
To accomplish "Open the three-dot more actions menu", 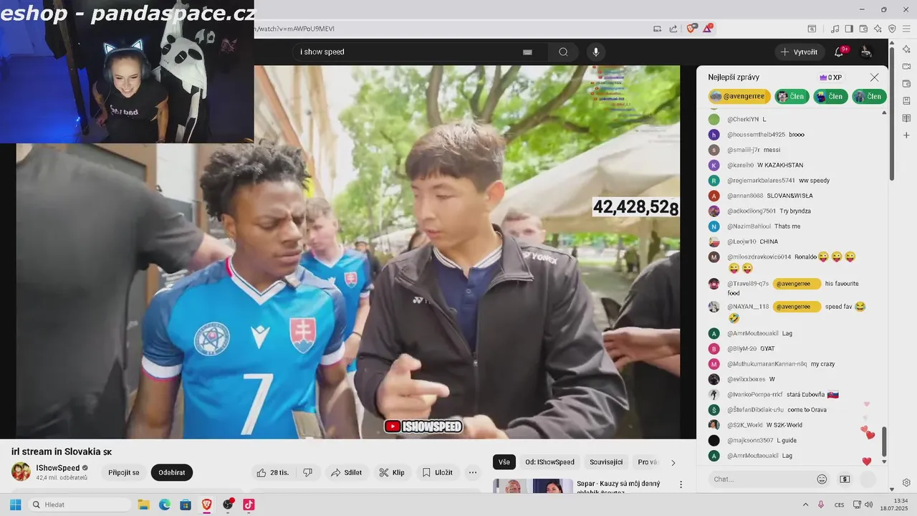I will (x=472, y=472).
